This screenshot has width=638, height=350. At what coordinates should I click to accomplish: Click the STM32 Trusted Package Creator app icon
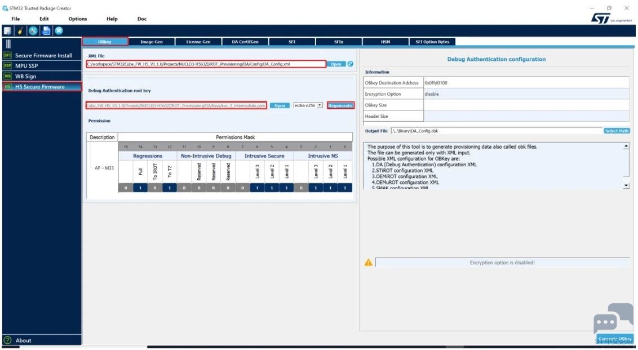coord(5,8)
